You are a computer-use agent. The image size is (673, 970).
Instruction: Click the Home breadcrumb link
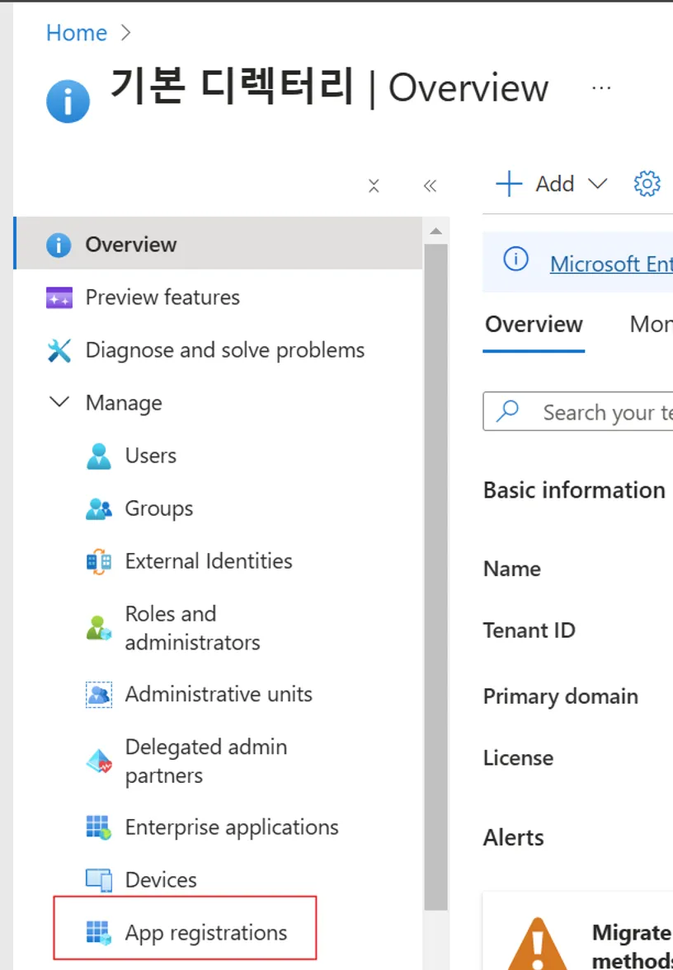point(77,33)
